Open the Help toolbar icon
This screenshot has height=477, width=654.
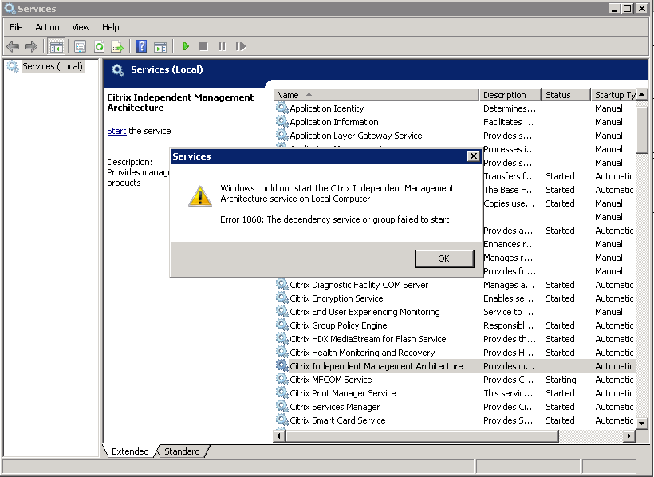(141, 46)
